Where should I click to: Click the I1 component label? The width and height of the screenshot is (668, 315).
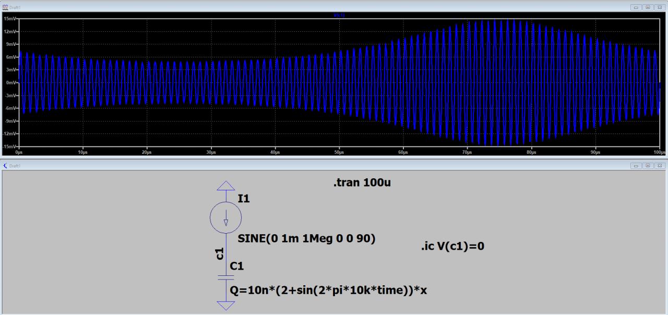(x=244, y=198)
